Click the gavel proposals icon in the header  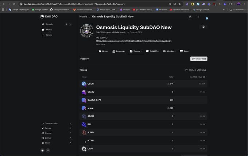(x=190, y=17)
